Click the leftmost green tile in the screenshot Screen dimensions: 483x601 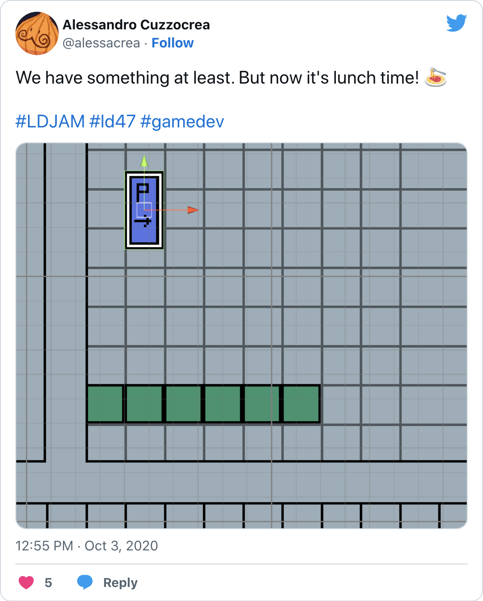[x=105, y=404]
